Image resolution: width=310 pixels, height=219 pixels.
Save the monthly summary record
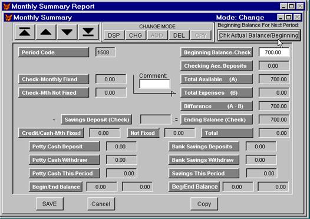click(50, 204)
